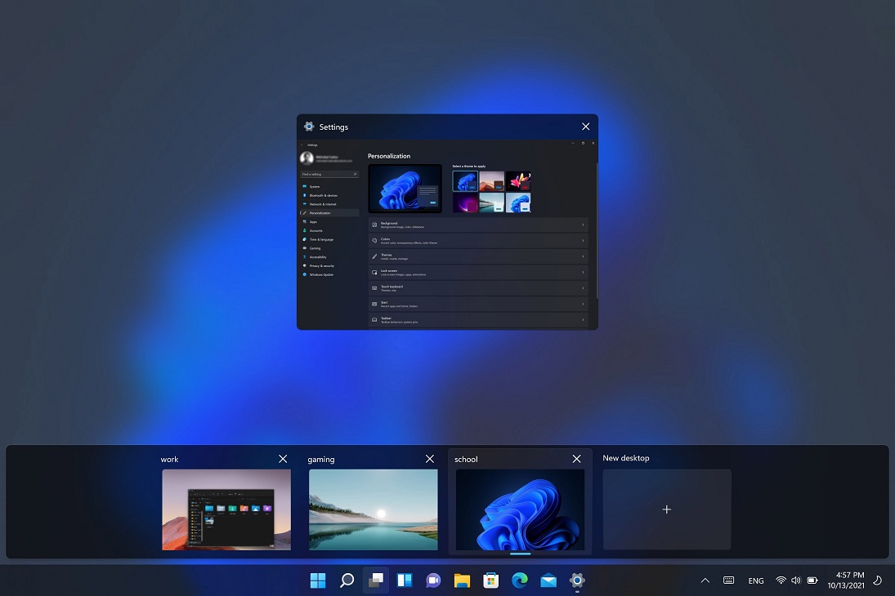The width and height of the screenshot is (895, 596).
Task: Open the Start menu from the taskbar
Action: pos(318,580)
